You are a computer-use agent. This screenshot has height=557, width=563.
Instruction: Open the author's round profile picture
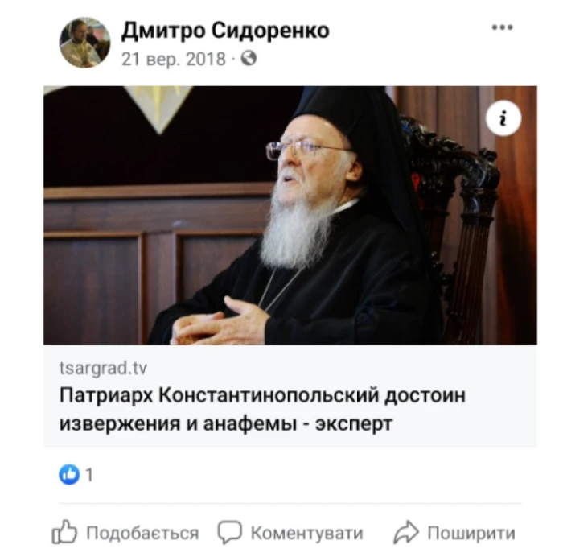(x=84, y=43)
